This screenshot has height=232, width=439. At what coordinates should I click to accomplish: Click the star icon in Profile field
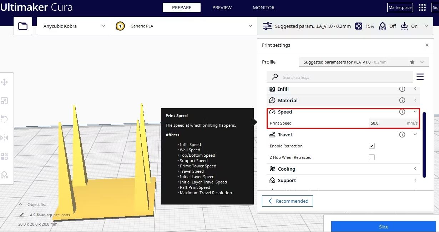click(412, 62)
